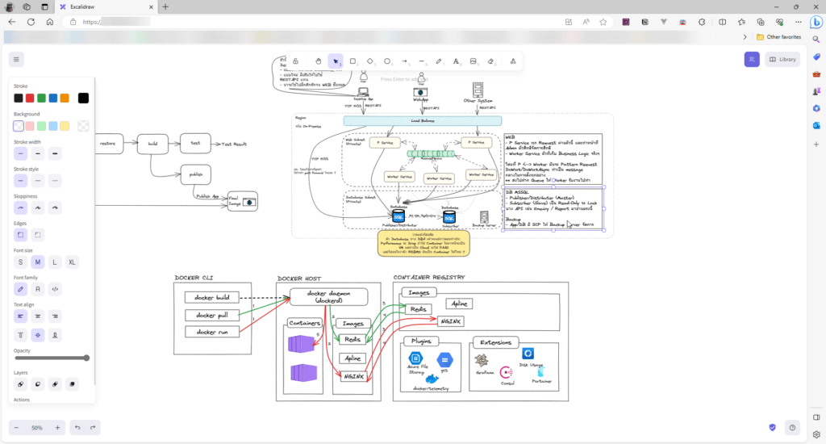
Task: Select the Line tool
Action: (x=421, y=61)
